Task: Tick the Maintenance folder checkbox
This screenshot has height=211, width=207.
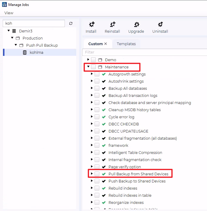Action: point(93,67)
